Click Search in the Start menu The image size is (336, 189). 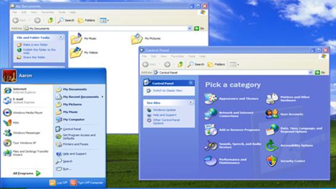tap(64, 161)
